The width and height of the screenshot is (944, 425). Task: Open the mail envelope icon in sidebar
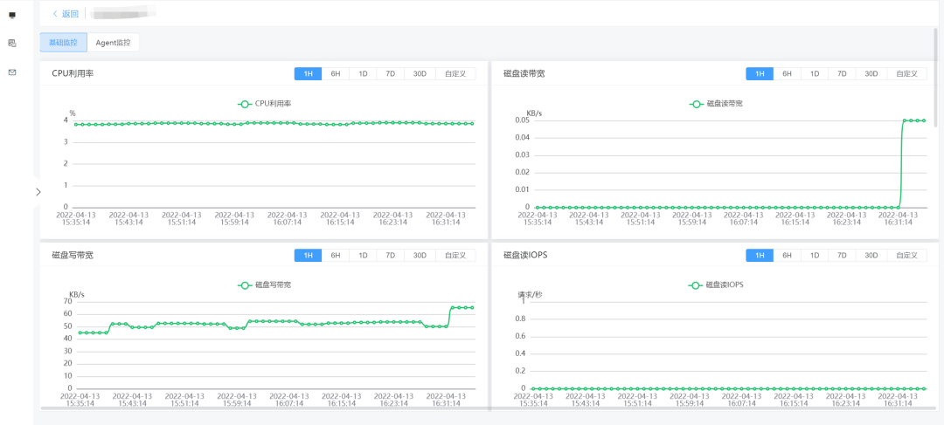12,72
